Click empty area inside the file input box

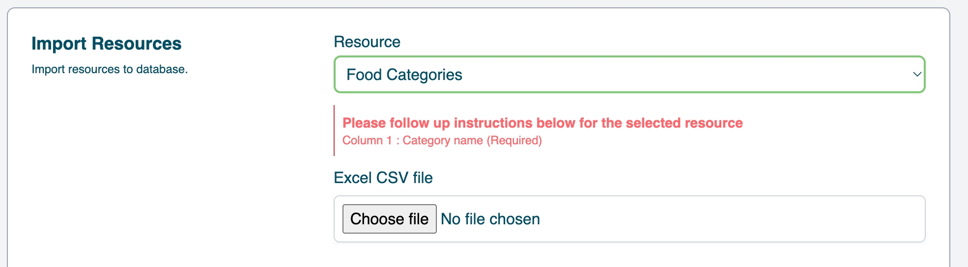(x=737, y=219)
